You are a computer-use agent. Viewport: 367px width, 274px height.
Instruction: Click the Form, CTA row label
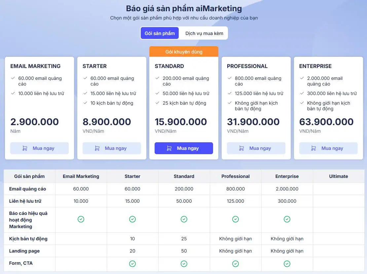coord(21,263)
